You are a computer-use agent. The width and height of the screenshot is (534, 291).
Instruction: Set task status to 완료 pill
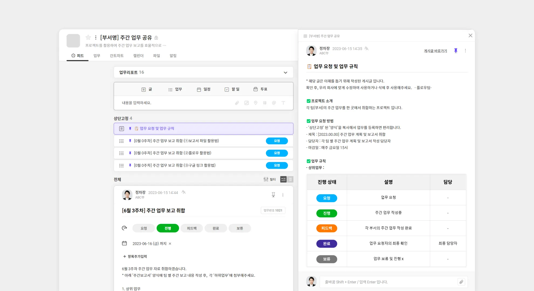coord(216,228)
